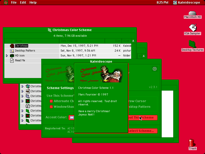205x154 pixels.
Task: Select the KSA Sampler desktop icon
Action: [x=193, y=28]
